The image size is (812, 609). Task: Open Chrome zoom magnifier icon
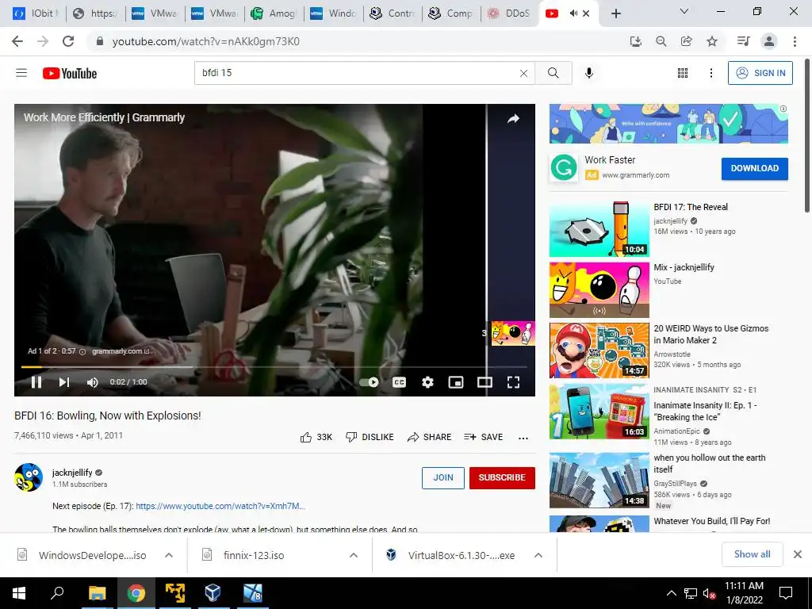661,41
